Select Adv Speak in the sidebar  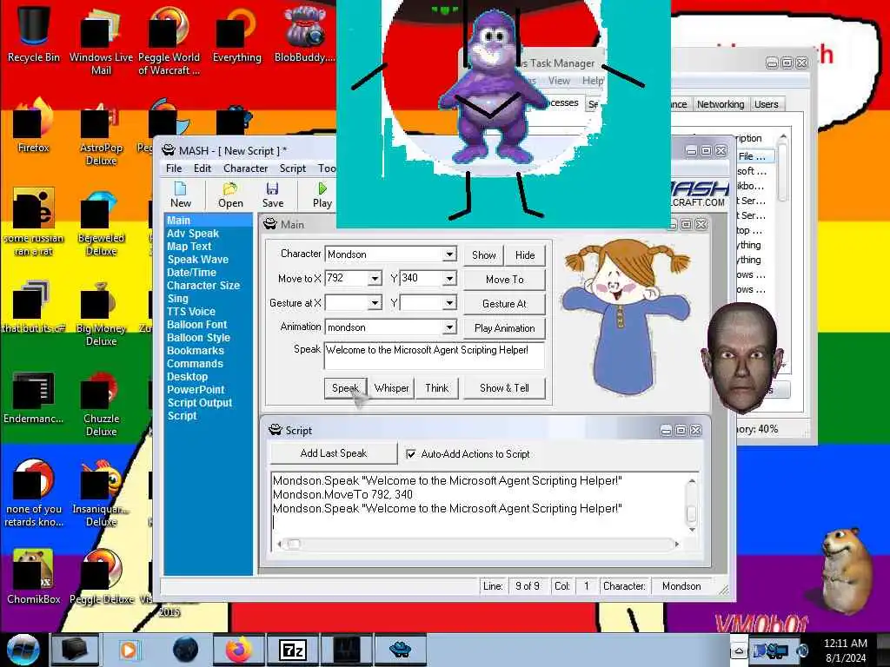click(x=193, y=233)
